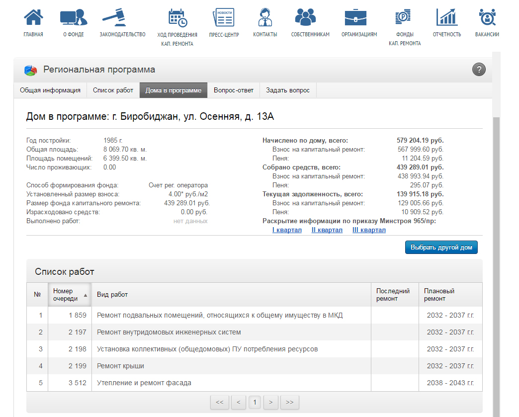Open the III квартал disclosure link

[x=369, y=230]
